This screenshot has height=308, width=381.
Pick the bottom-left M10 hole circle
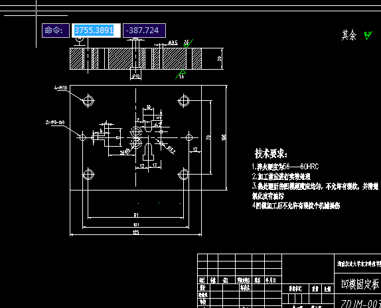(88, 175)
